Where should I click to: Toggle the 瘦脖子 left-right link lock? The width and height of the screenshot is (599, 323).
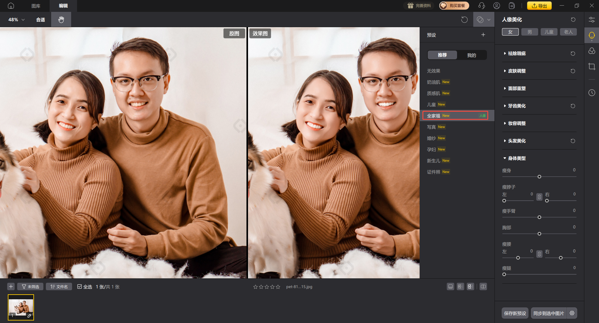click(539, 197)
